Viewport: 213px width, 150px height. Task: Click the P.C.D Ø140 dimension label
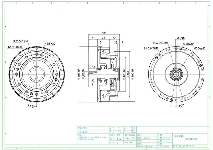click(x=21, y=42)
